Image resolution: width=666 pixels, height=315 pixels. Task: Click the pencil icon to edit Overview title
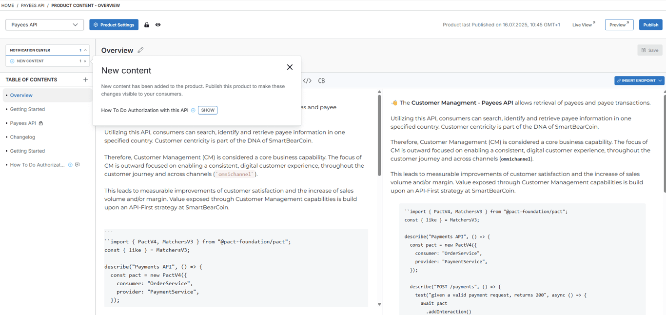click(x=140, y=50)
